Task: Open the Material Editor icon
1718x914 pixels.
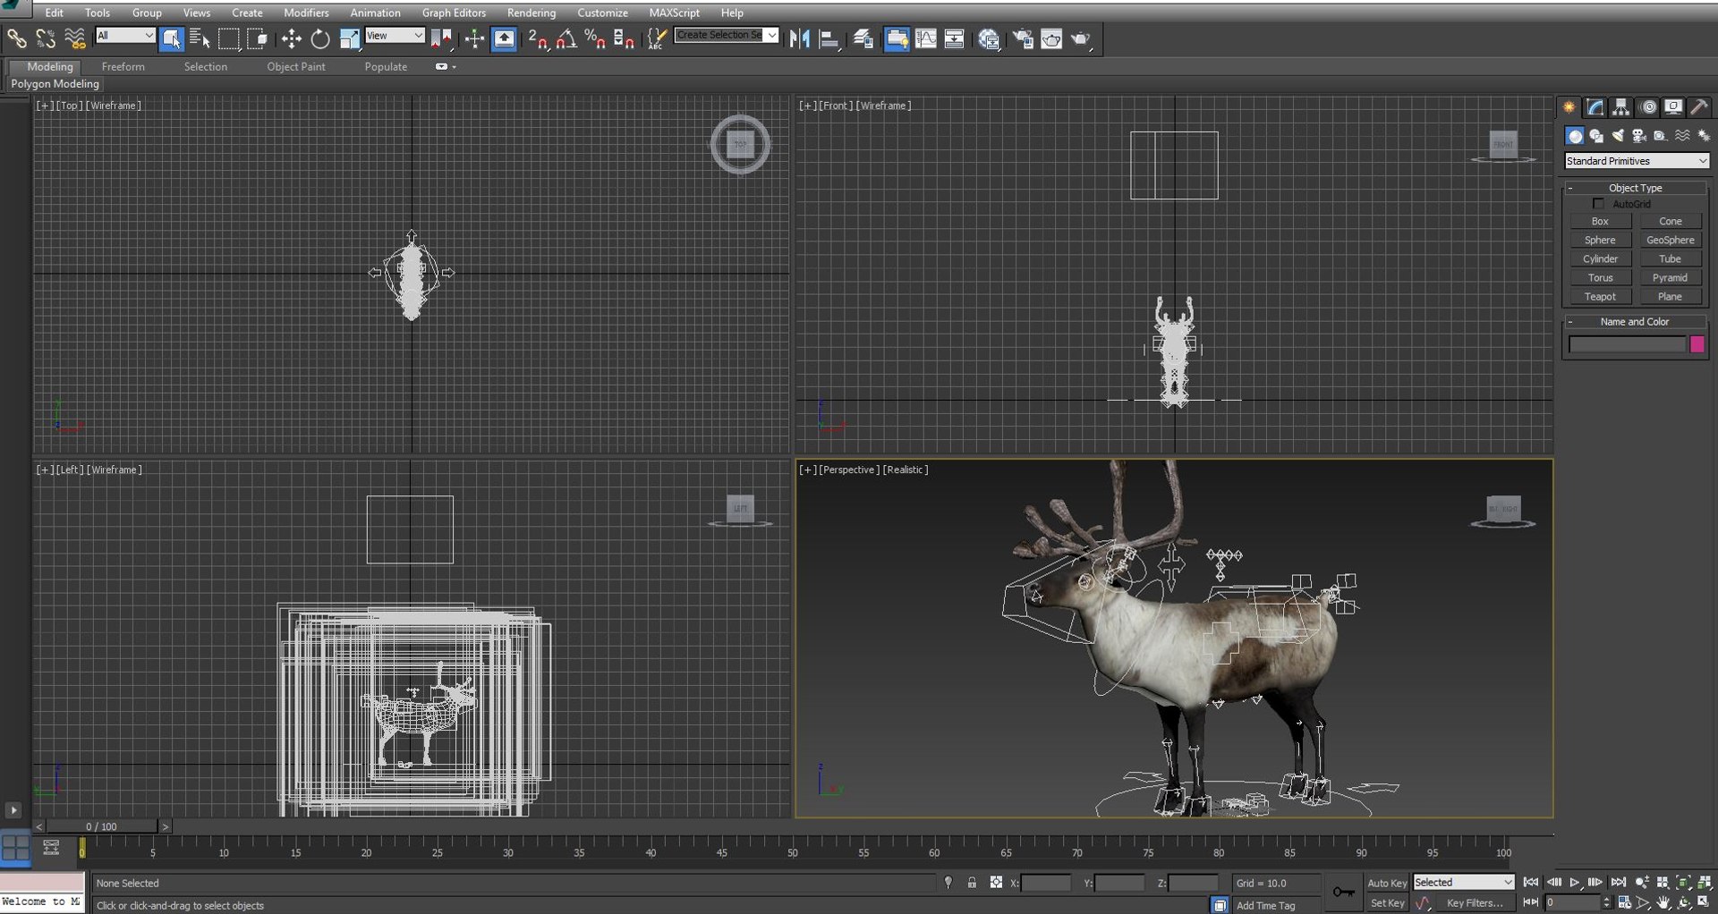Action: pyautogui.click(x=989, y=38)
